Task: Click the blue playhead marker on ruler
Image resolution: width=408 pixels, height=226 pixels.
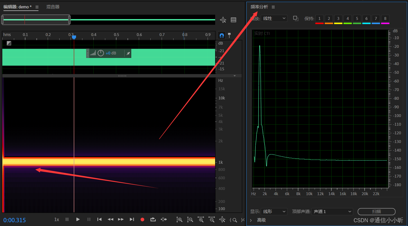Action: [x=74, y=37]
